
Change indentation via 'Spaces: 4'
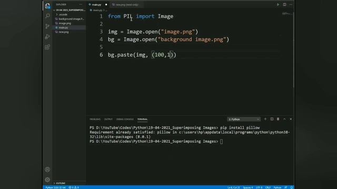248,187
